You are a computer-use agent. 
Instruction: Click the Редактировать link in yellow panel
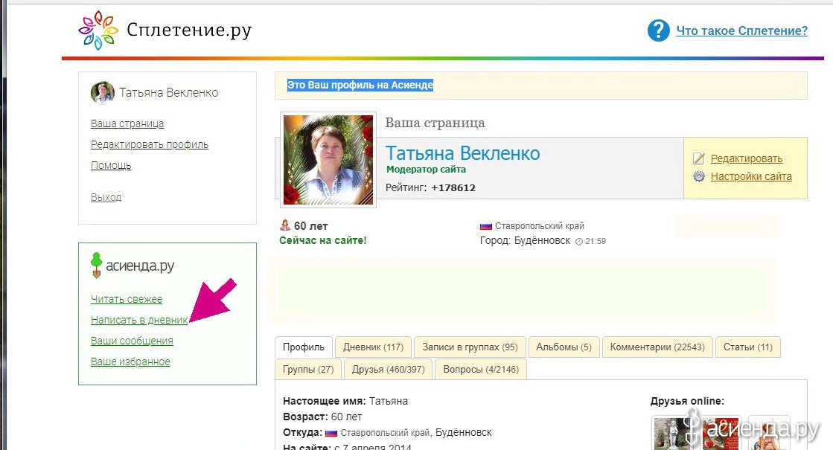point(747,158)
